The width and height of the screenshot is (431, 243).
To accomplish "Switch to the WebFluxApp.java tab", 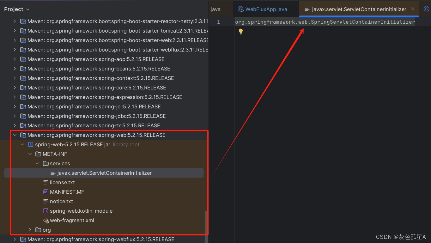I will [x=266, y=9].
